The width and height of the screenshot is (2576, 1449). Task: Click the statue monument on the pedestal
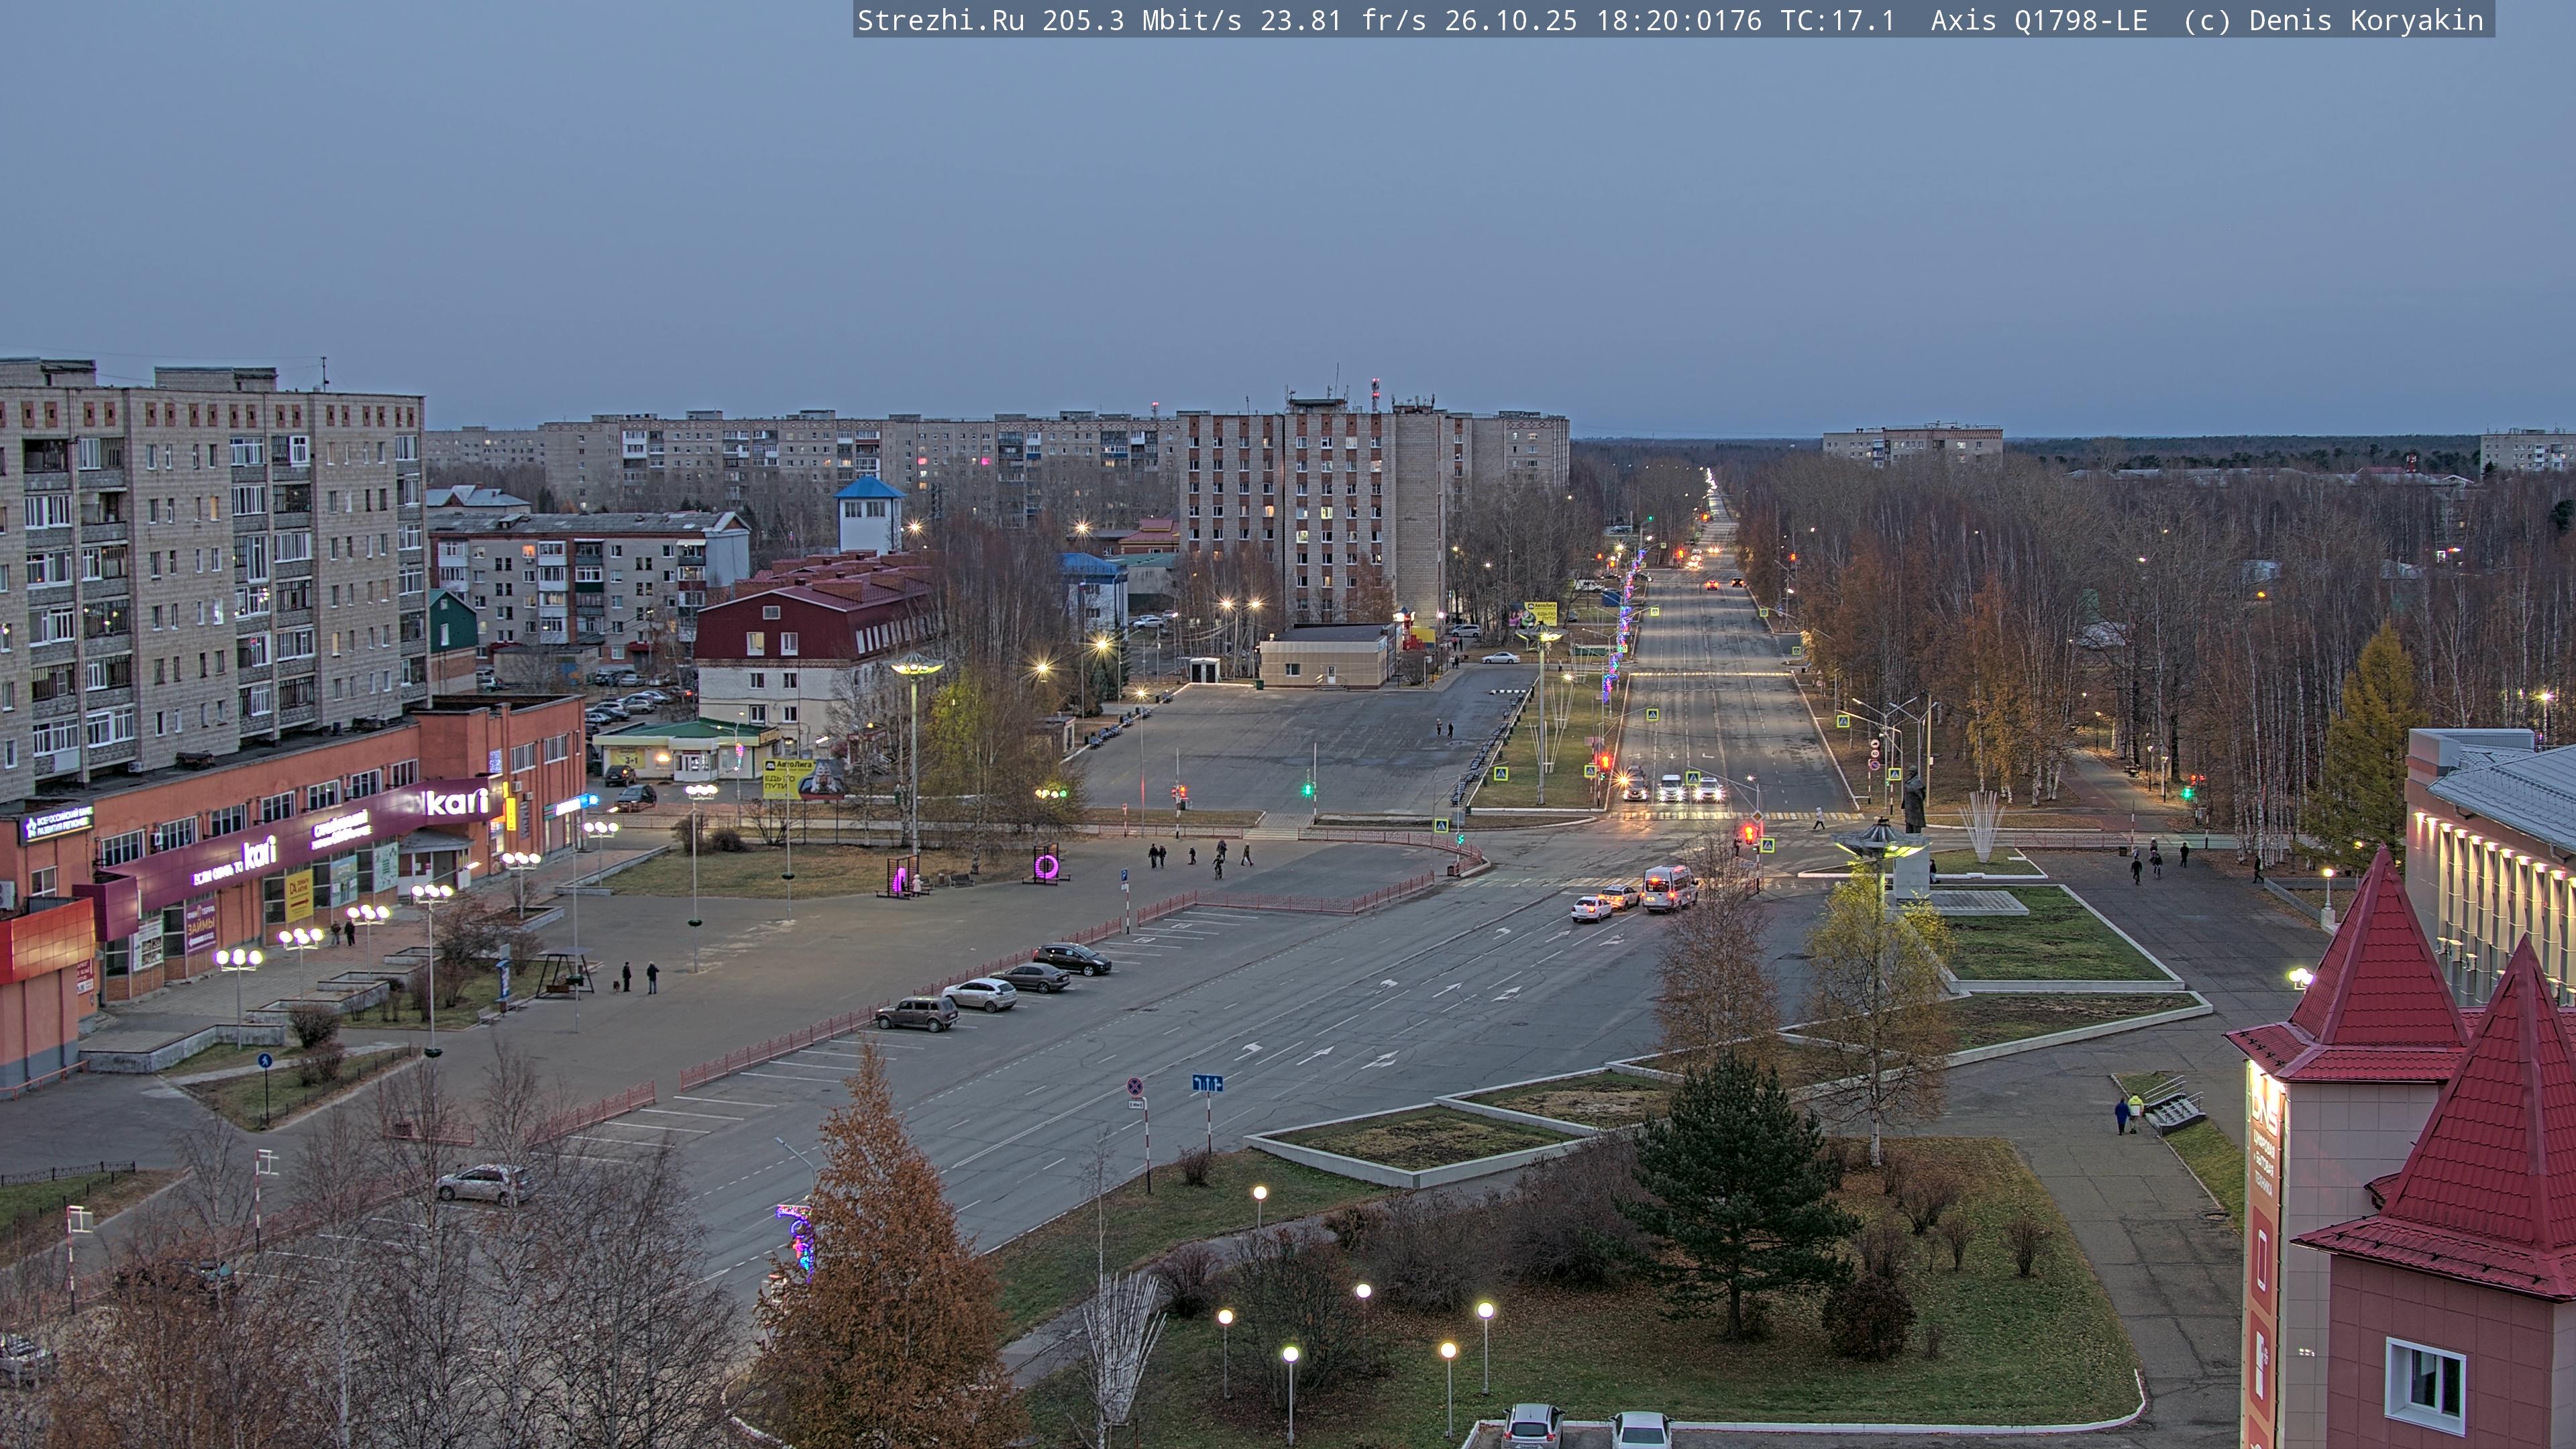click(x=1913, y=800)
